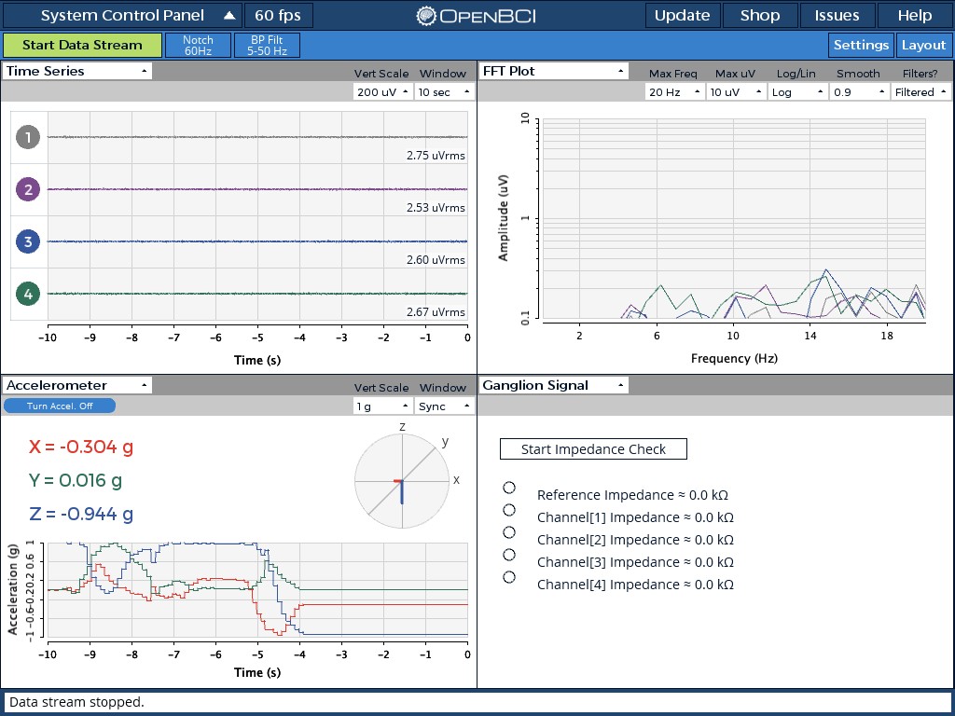
Task: Toggle channel 2 with its purple circle
Action: [28, 189]
